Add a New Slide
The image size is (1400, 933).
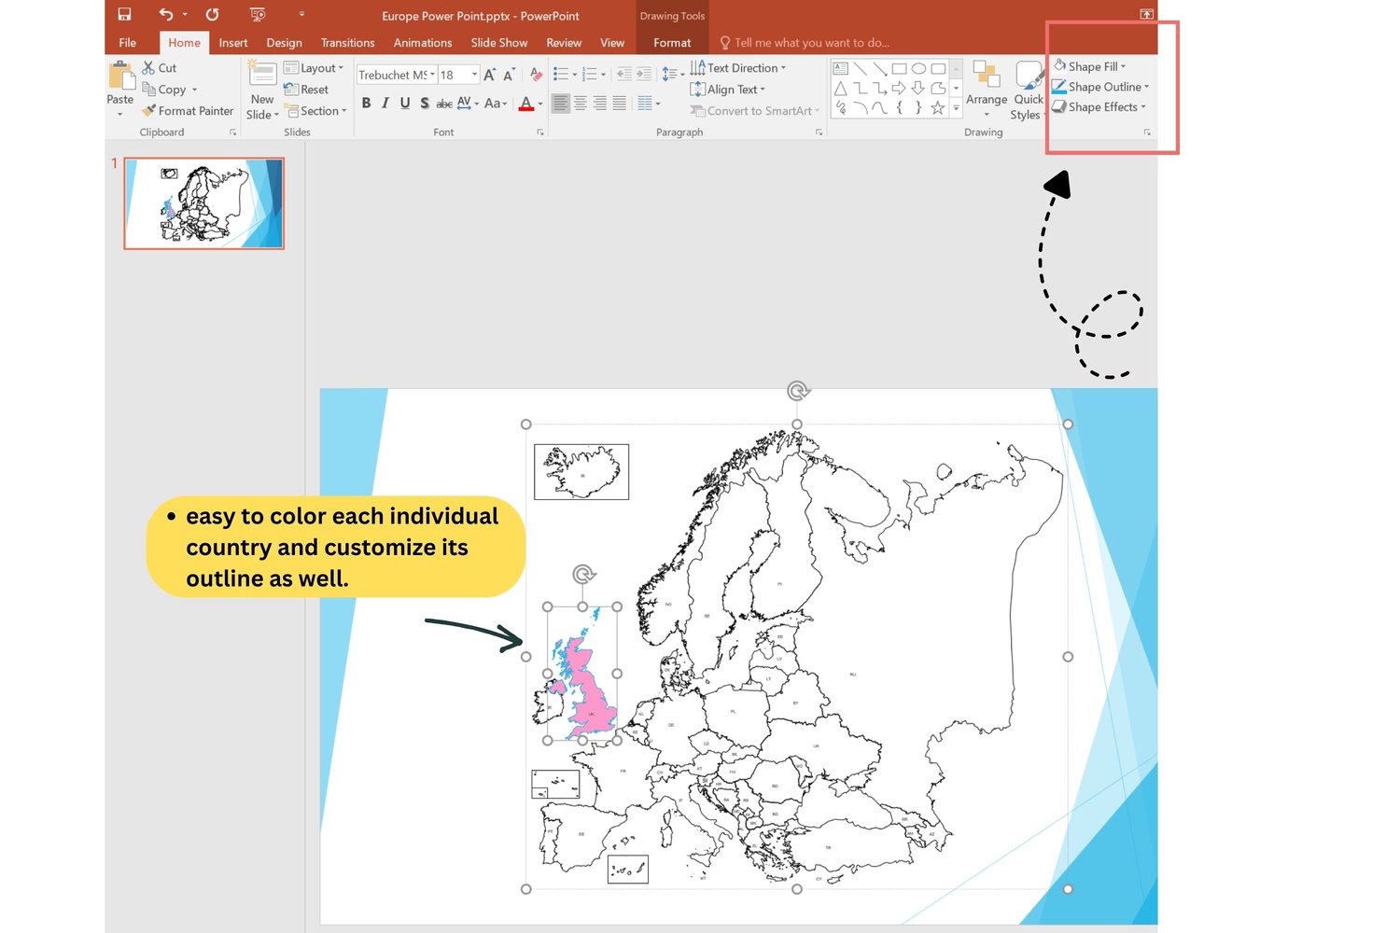(262, 90)
